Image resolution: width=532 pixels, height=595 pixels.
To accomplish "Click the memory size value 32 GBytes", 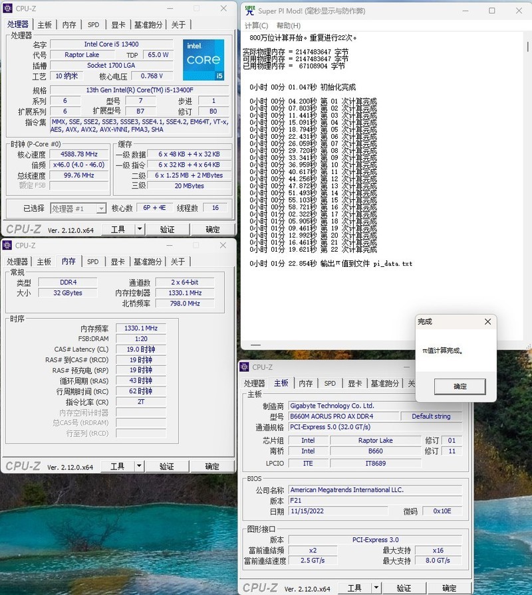I will [68, 293].
